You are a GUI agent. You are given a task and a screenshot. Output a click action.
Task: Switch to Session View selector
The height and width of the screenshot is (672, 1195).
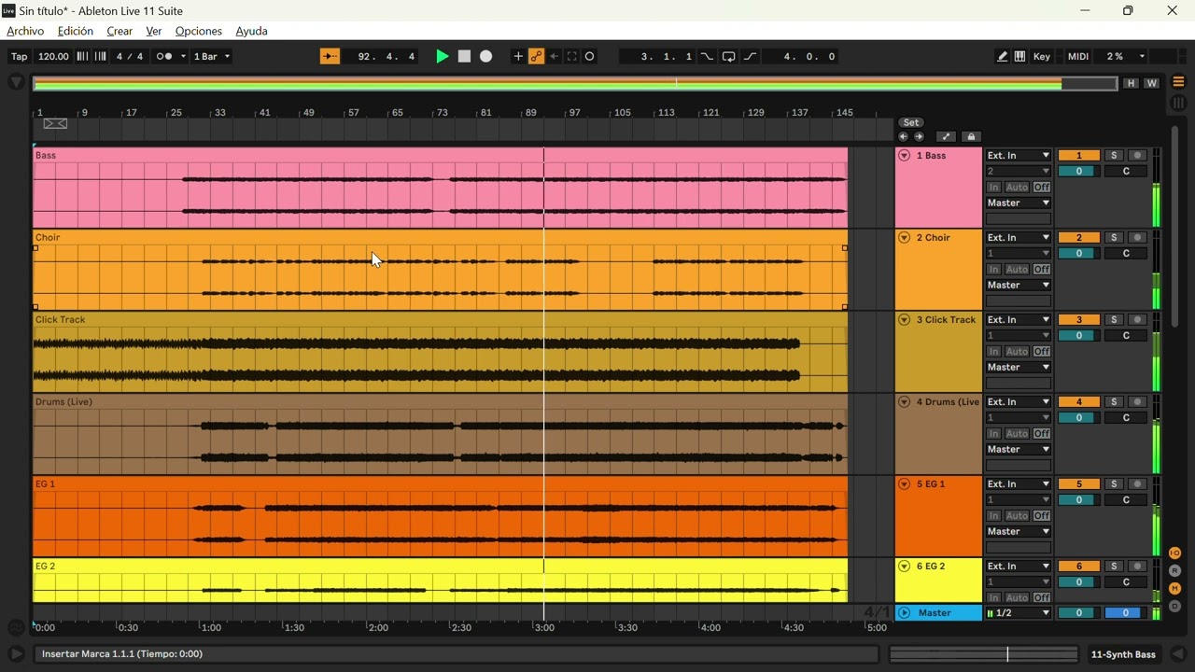click(1178, 104)
